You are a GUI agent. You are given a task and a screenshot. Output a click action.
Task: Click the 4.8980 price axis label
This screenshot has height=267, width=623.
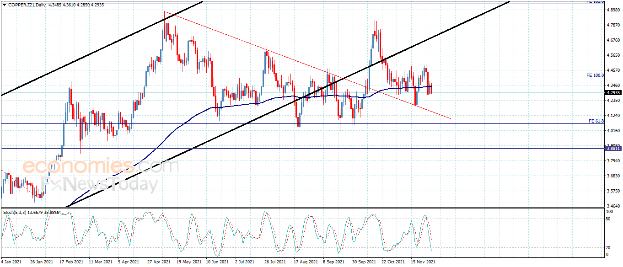pyautogui.click(x=612, y=10)
